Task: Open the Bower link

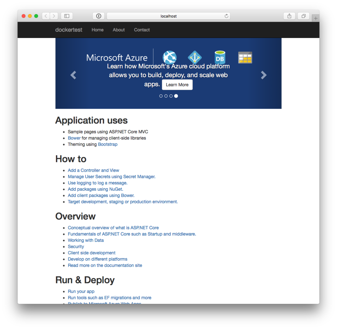Action: [x=74, y=138]
